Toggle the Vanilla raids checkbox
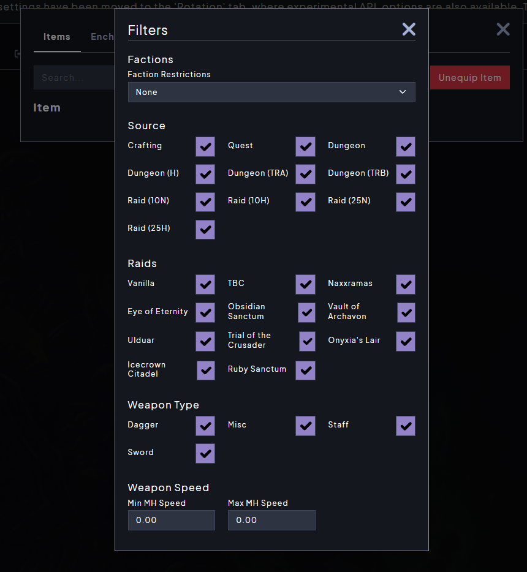 click(205, 284)
